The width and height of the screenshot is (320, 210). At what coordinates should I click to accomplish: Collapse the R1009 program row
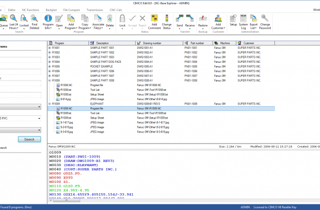tap(49, 104)
